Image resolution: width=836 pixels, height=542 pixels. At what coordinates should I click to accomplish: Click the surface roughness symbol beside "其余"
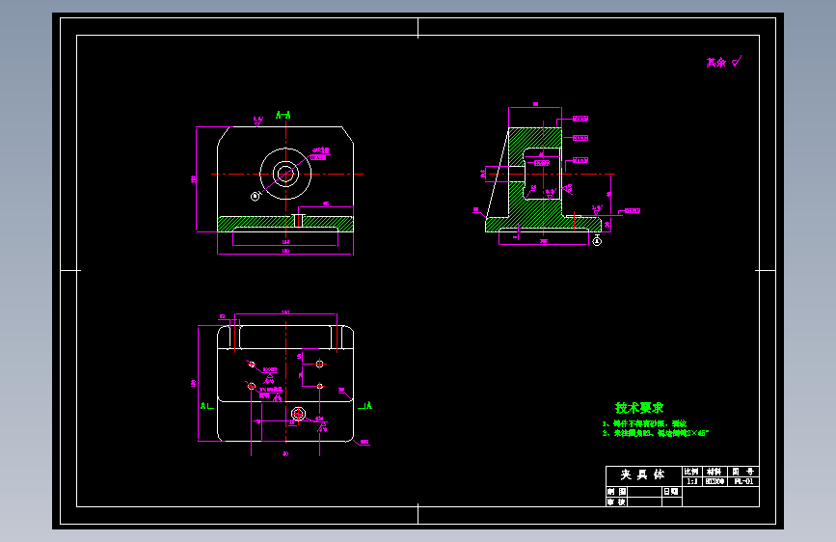[x=737, y=62]
